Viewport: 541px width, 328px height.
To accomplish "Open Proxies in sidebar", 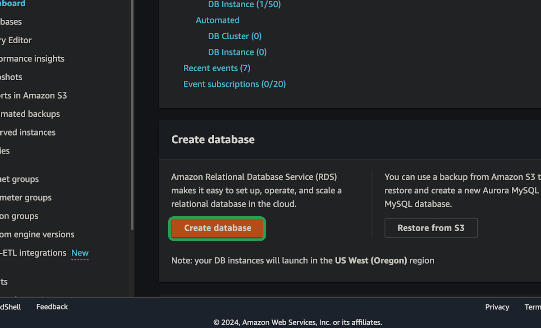I will [x=5, y=151].
